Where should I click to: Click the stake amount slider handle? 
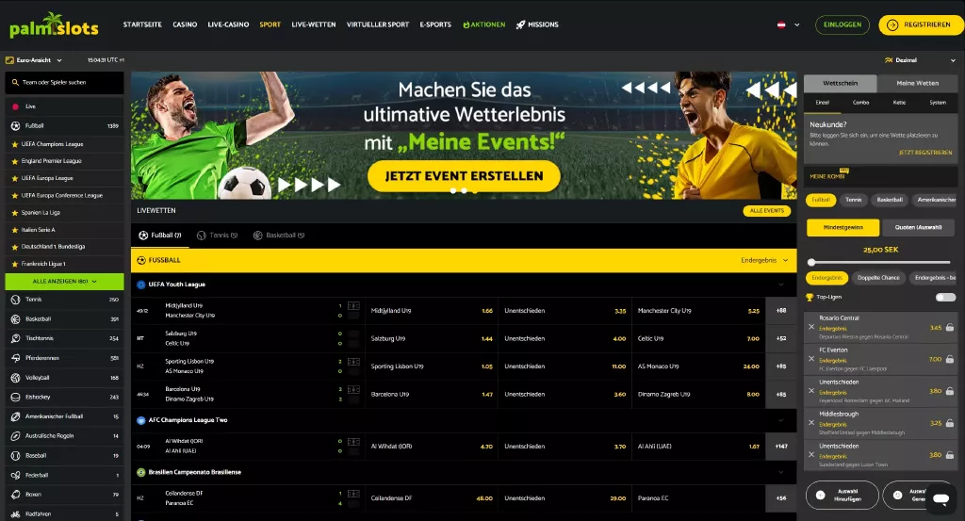[x=811, y=263]
